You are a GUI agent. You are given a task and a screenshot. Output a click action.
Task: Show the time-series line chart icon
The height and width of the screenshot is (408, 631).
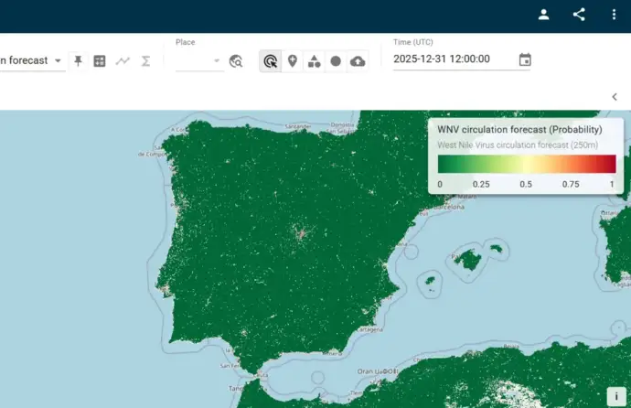[x=123, y=61]
